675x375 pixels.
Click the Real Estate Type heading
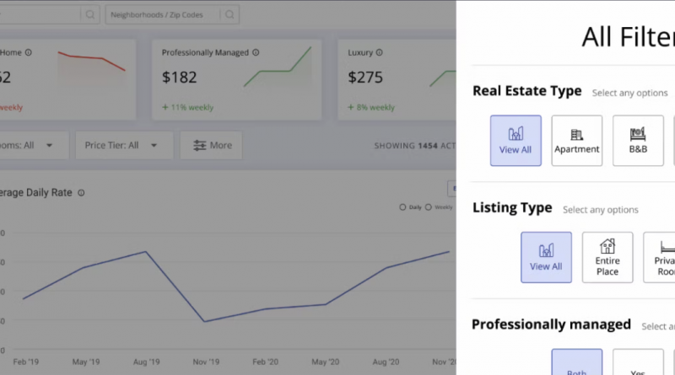[526, 91]
